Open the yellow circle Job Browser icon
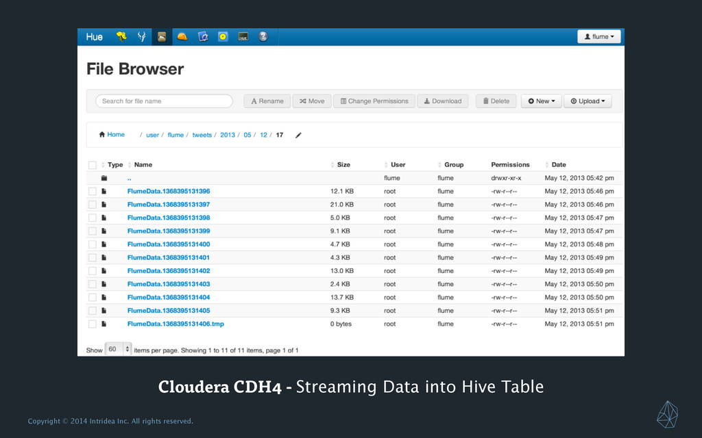 (x=223, y=37)
